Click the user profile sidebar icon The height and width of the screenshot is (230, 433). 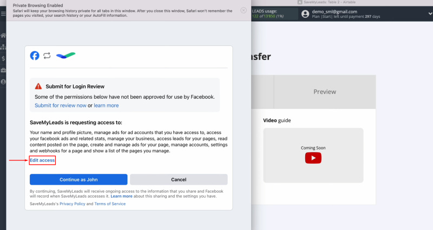pyautogui.click(x=3, y=82)
